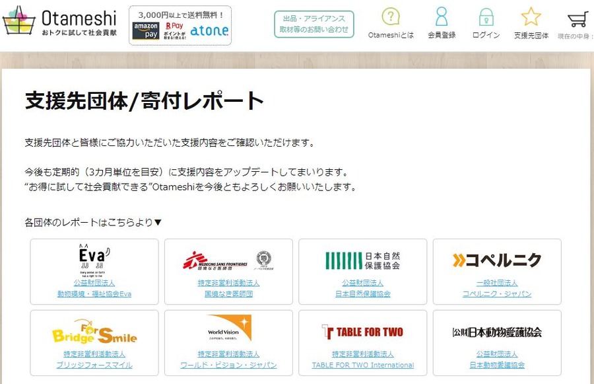Screen dimensions: 594x384
Task: Open the 日本動物愛護協会 text link
Action: [x=497, y=365]
